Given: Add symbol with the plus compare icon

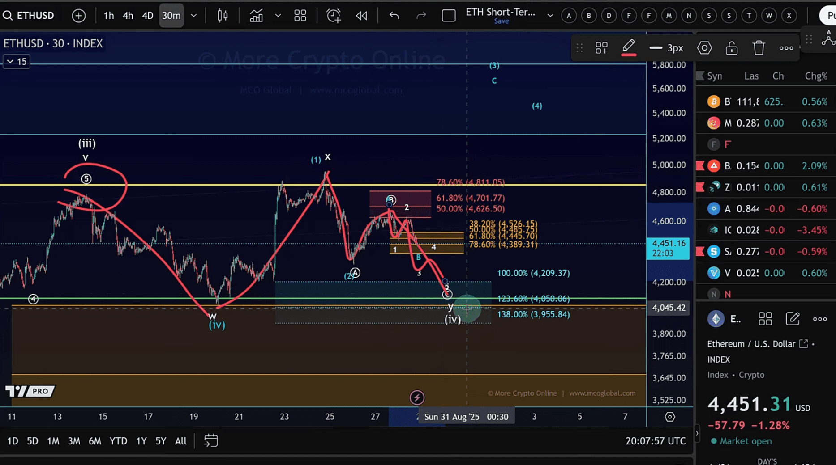Looking at the screenshot, I should click(78, 16).
